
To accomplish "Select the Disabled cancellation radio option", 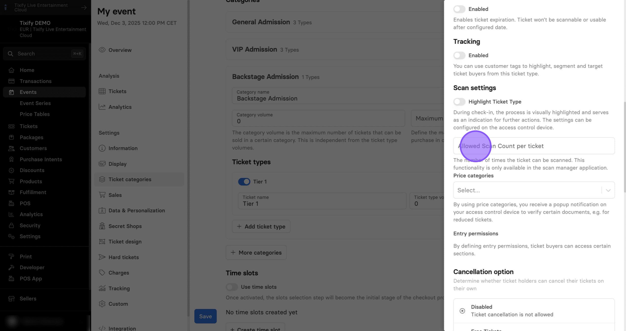I will click(x=462, y=311).
